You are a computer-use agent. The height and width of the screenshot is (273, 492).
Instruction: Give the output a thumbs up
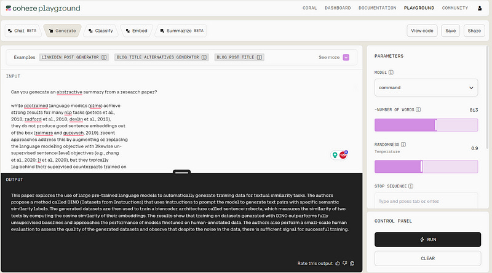point(338,263)
